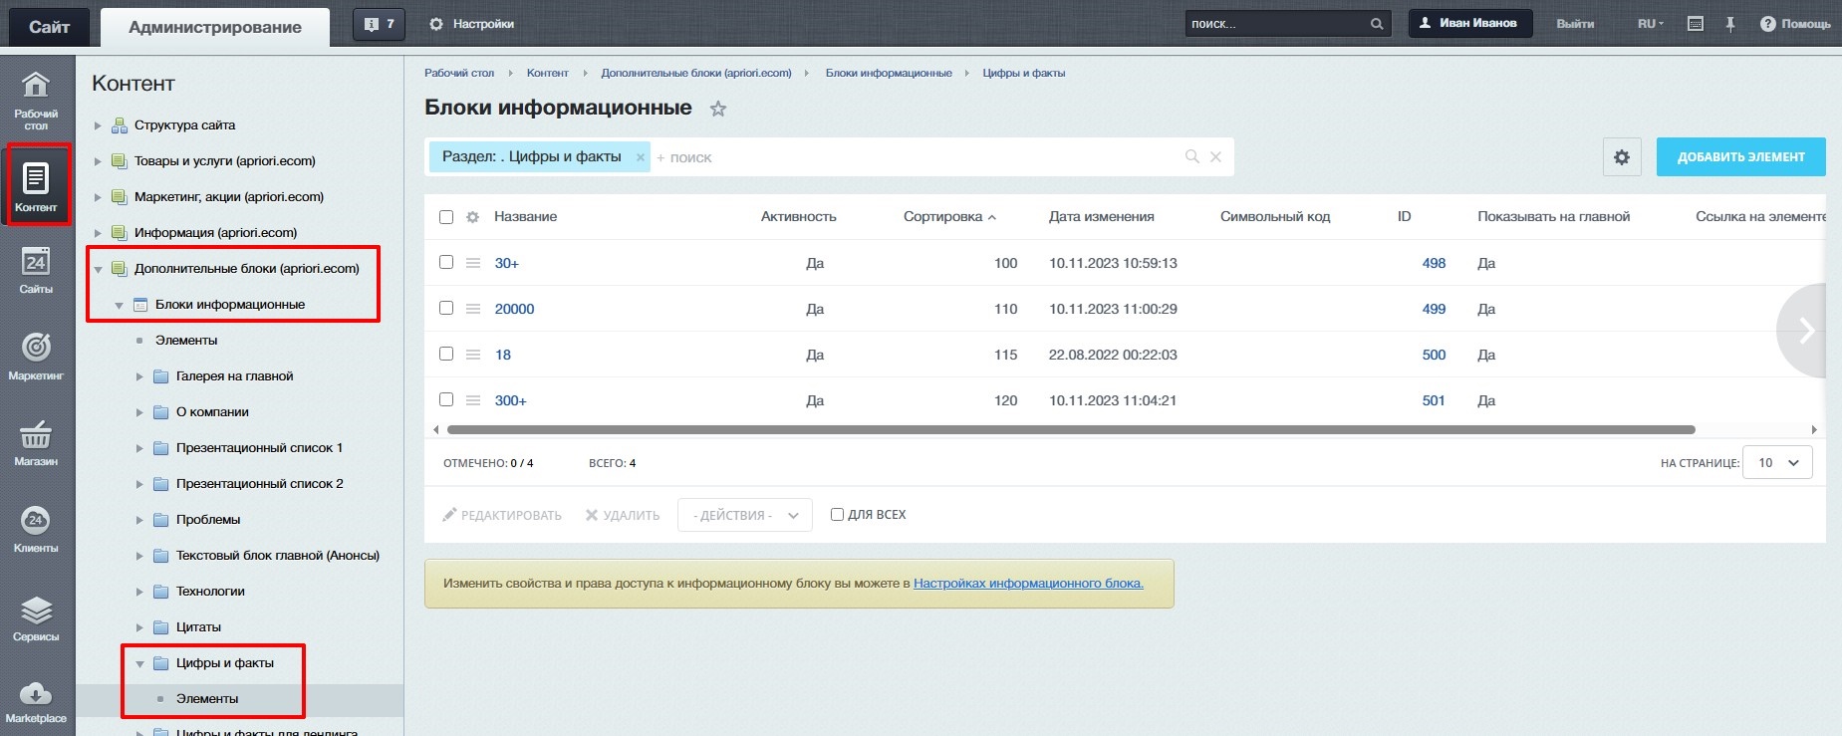Click the Добавить элемент button

(x=1740, y=157)
